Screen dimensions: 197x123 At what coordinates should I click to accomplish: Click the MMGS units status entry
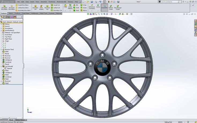pyautogui.click(x=180, y=122)
